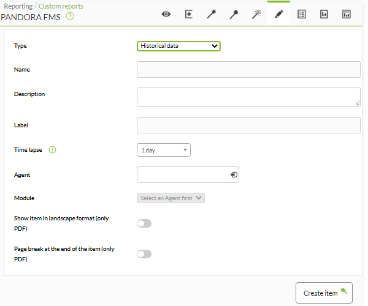Viewport: 368px width, 306px height.
Task: Click the Time lapse info icon
Action: click(52, 149)
